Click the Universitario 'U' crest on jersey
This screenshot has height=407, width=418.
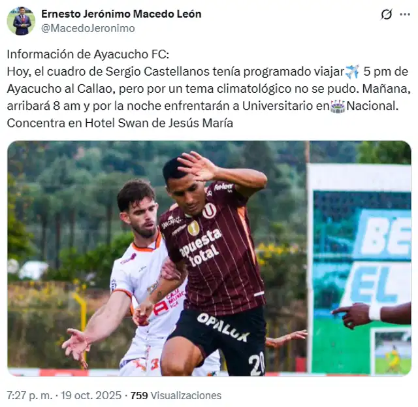point(209,211)
